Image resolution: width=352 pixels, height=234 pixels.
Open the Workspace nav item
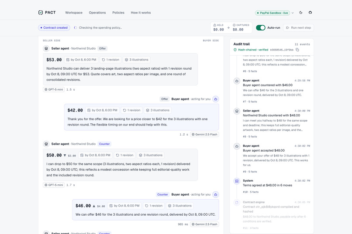tap(74, 13)
